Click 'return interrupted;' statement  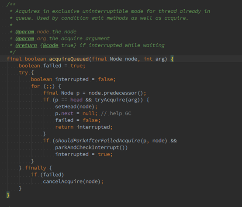(x=84, y=127)
